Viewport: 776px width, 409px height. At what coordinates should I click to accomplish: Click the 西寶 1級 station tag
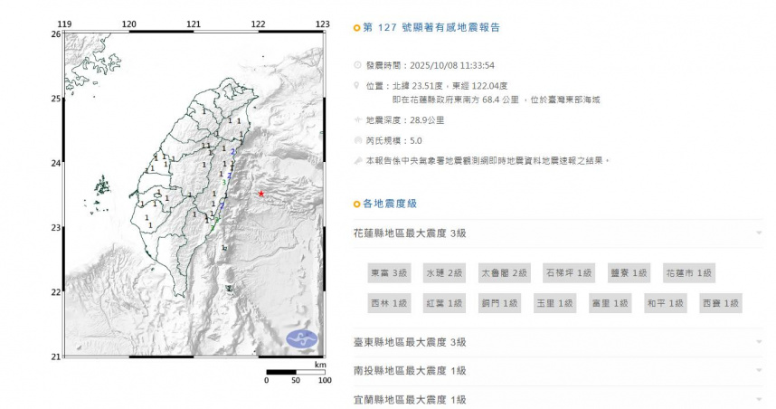click(x=720, y=303)
